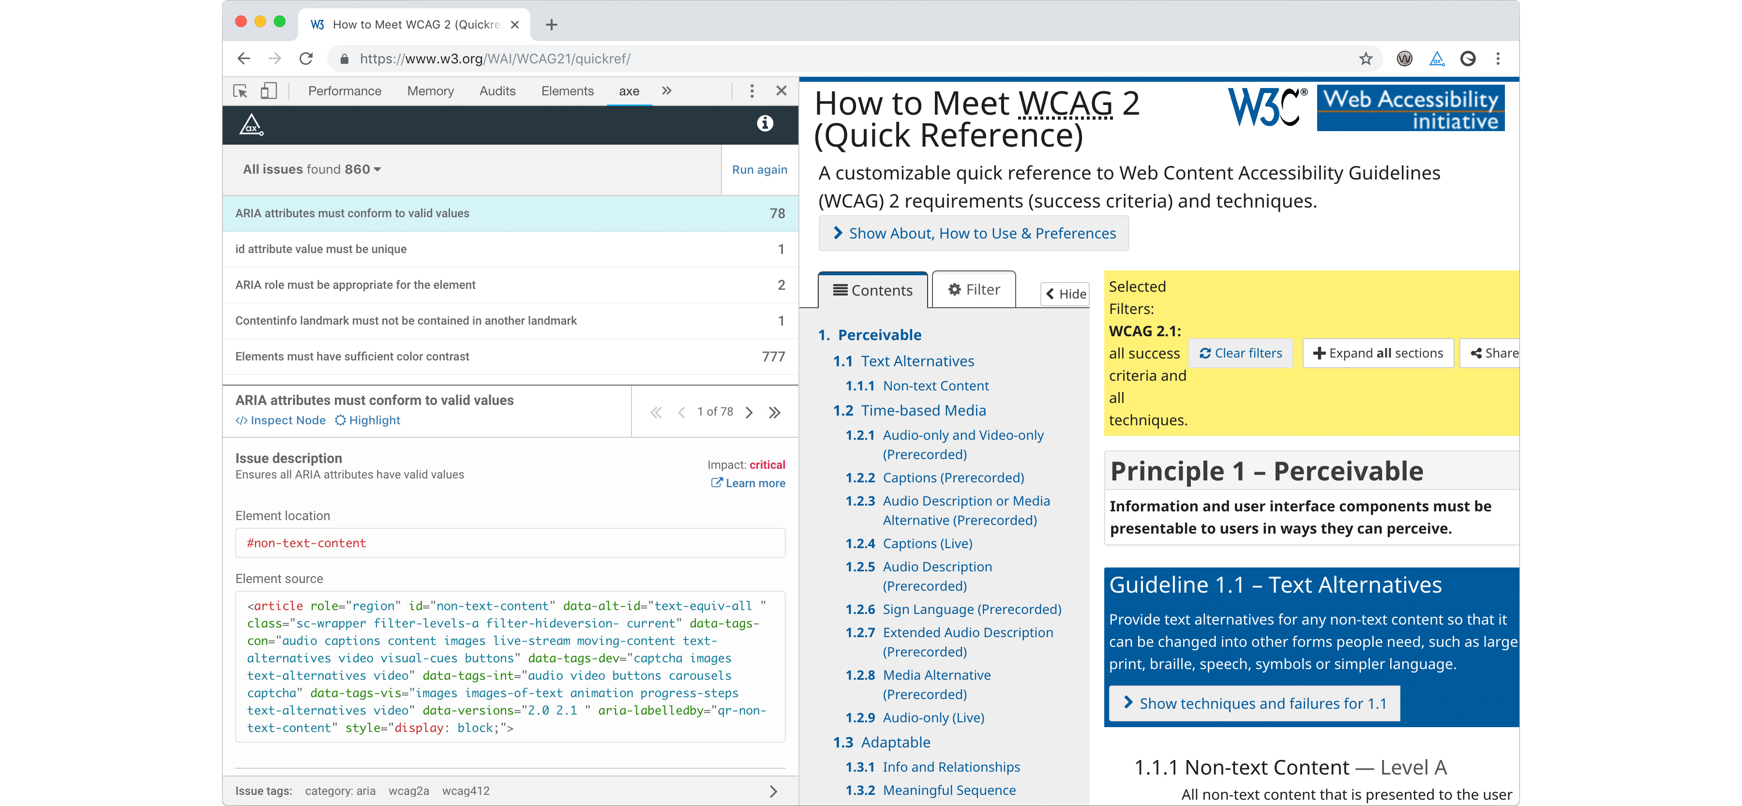
Task: Click the browser forward arrow
Action: 274,59
